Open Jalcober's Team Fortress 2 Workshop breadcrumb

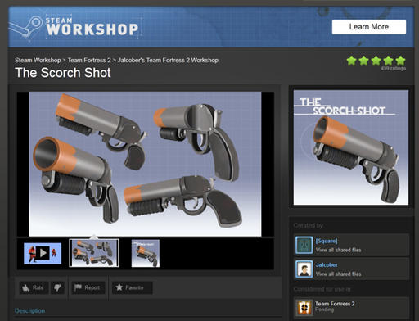click(168, 60)
